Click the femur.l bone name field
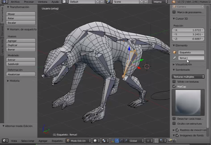211x145 pixels. pyautogui.click(x=191, y=58)
